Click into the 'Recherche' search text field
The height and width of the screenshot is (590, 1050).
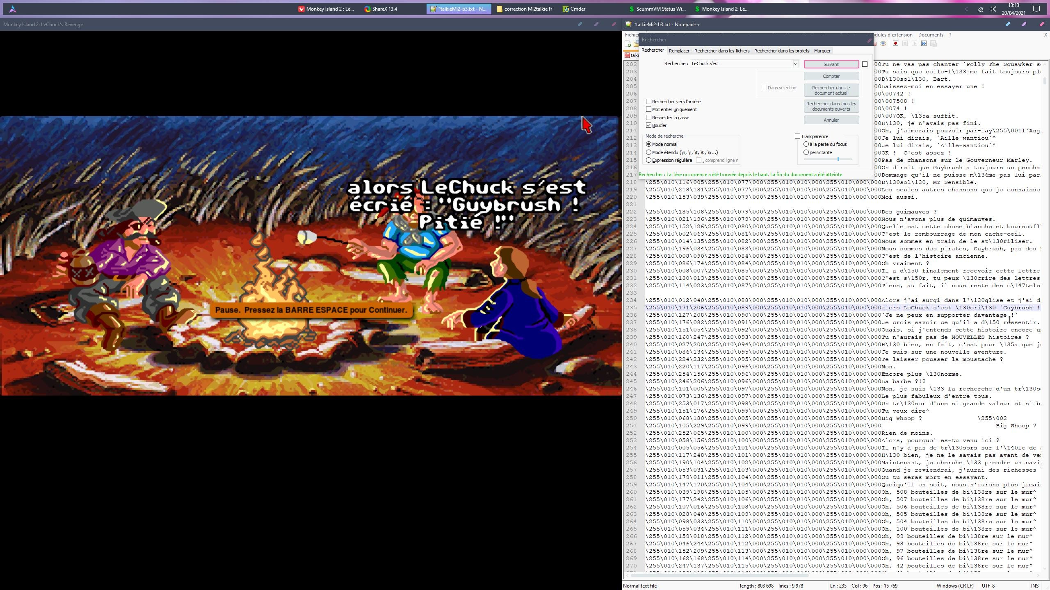[741, 64]
